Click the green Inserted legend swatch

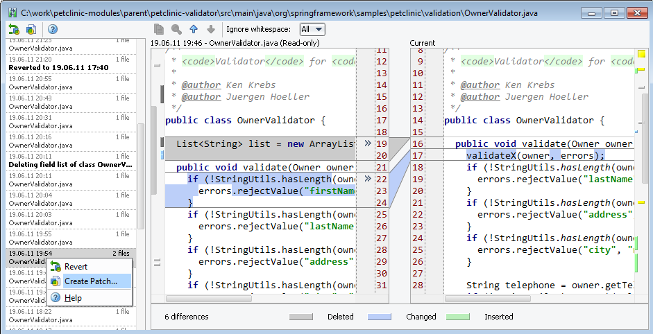pos(458,317)
